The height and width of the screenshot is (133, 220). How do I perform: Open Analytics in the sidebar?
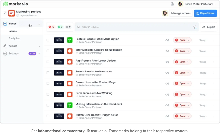[14, 38]
